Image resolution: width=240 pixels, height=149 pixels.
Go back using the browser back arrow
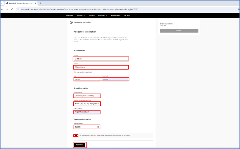coord(2,9)
